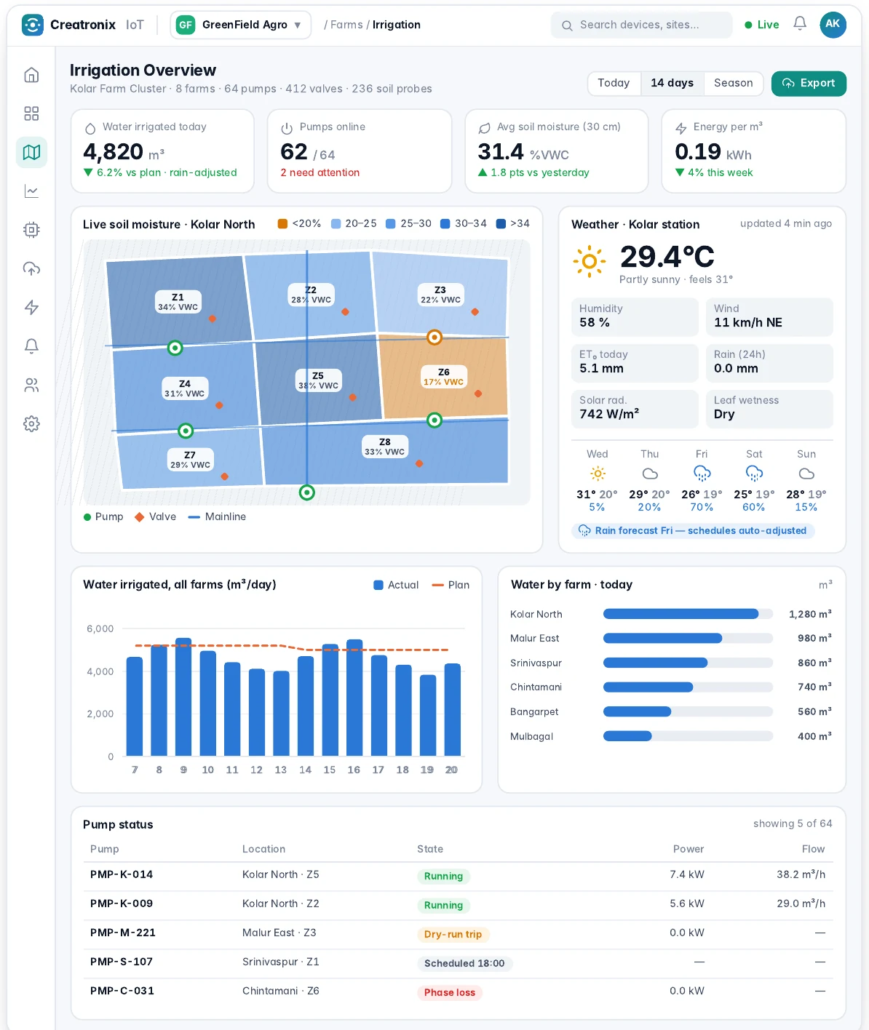Screen dimensions: 869x1030
Task: Sort by the Power column header
Action: pyautogui.click(x=689, y=849)
